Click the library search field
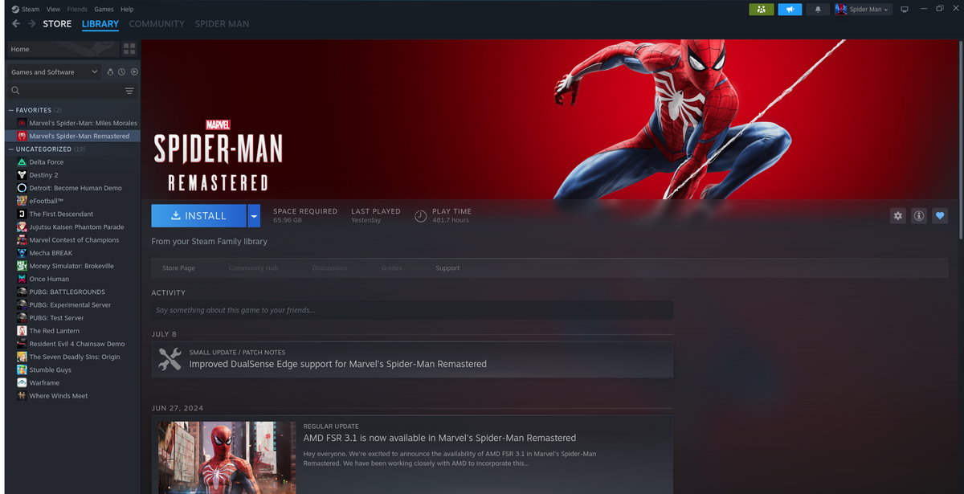This screenshot has height=494, width=964. coord(72,91)
